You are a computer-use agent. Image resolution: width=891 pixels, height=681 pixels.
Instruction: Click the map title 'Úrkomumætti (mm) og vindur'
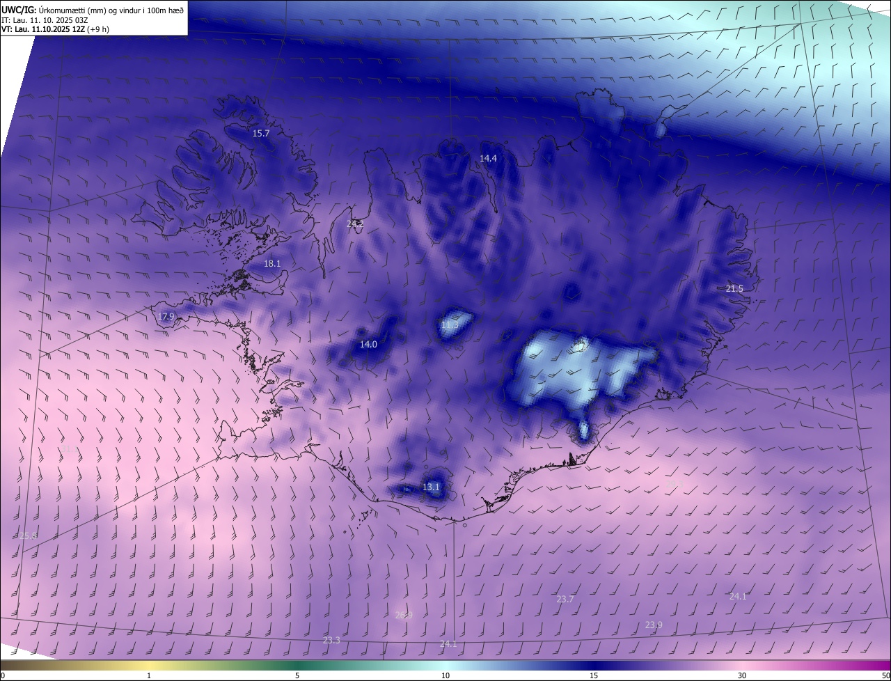[88, 9]
